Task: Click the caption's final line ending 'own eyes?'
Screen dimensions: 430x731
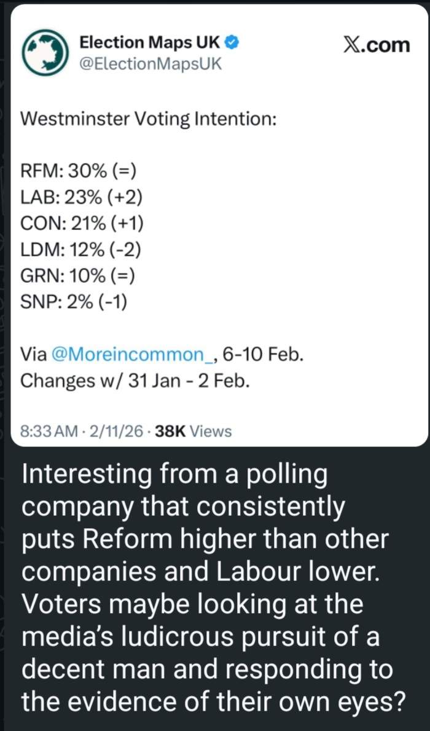Action: point(213,700)
